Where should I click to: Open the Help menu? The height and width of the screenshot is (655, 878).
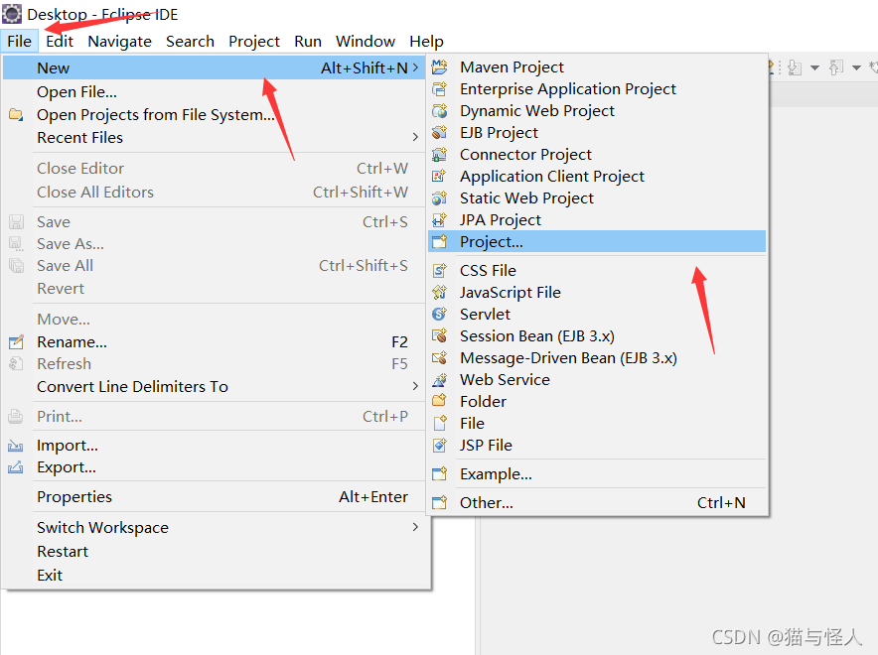click(427, 42)
